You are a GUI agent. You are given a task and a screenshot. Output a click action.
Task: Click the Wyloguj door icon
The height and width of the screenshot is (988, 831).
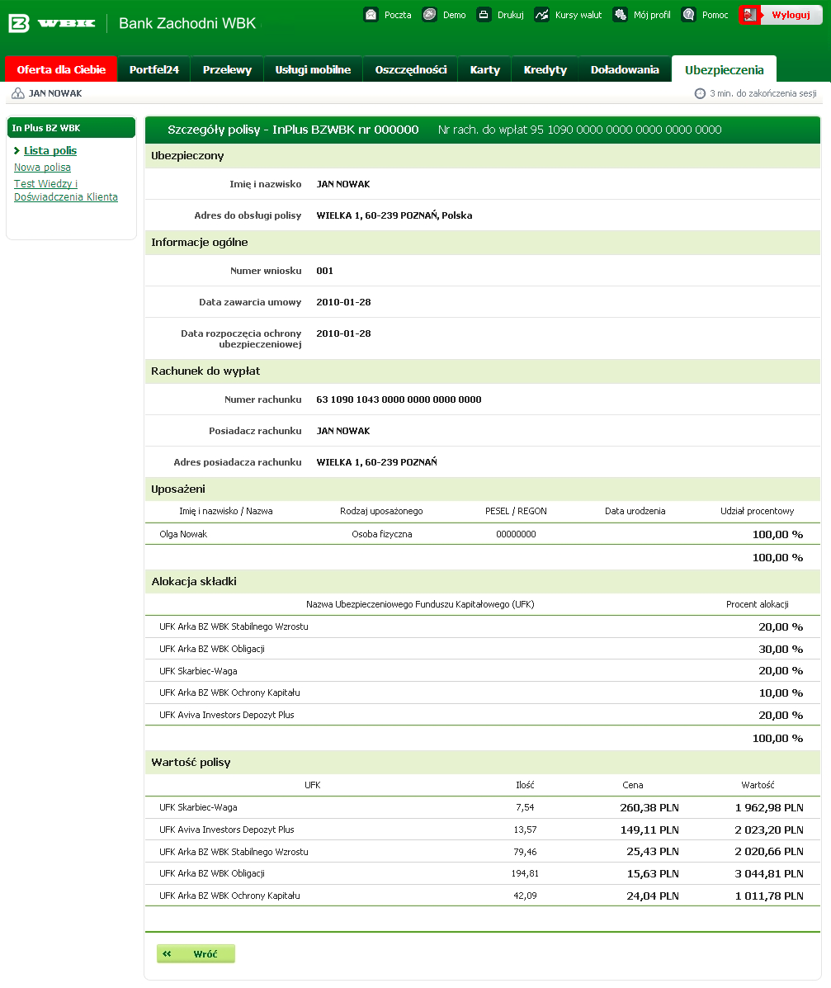click(750, 15)
